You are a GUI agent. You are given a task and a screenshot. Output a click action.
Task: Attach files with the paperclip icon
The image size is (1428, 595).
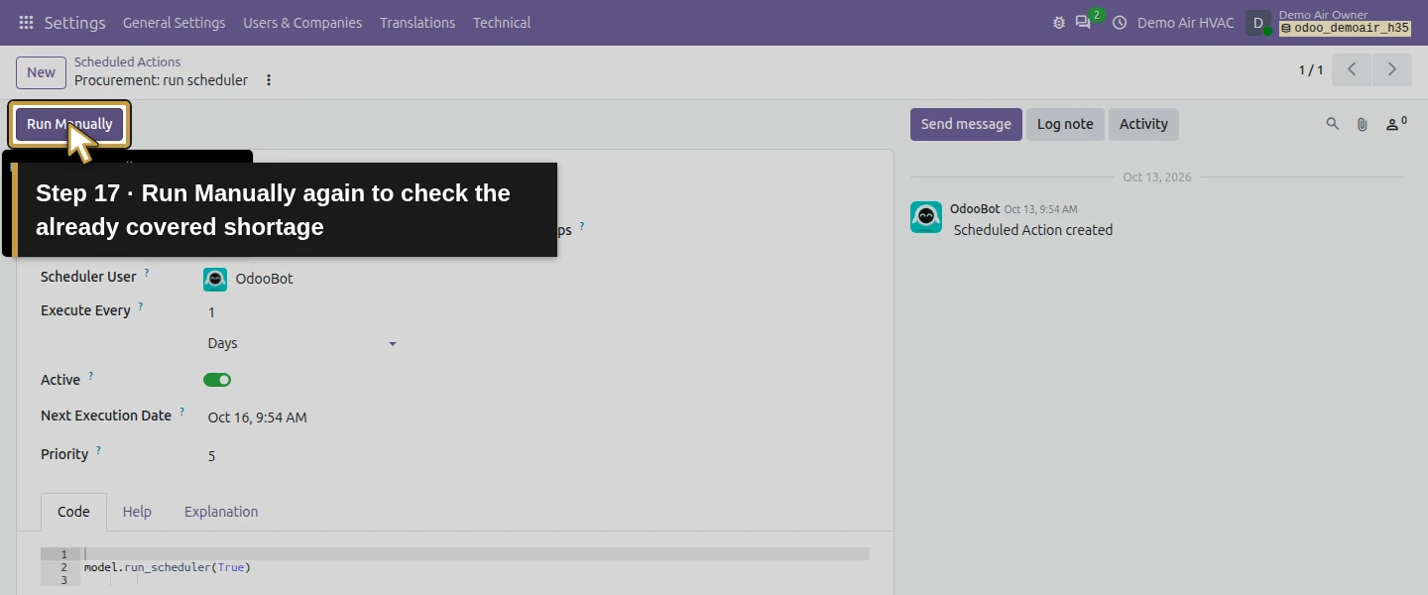point(1363,124)
